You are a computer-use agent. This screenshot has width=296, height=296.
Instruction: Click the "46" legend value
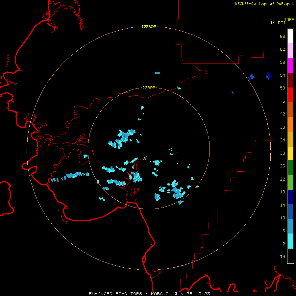click(x=283, y=101)
